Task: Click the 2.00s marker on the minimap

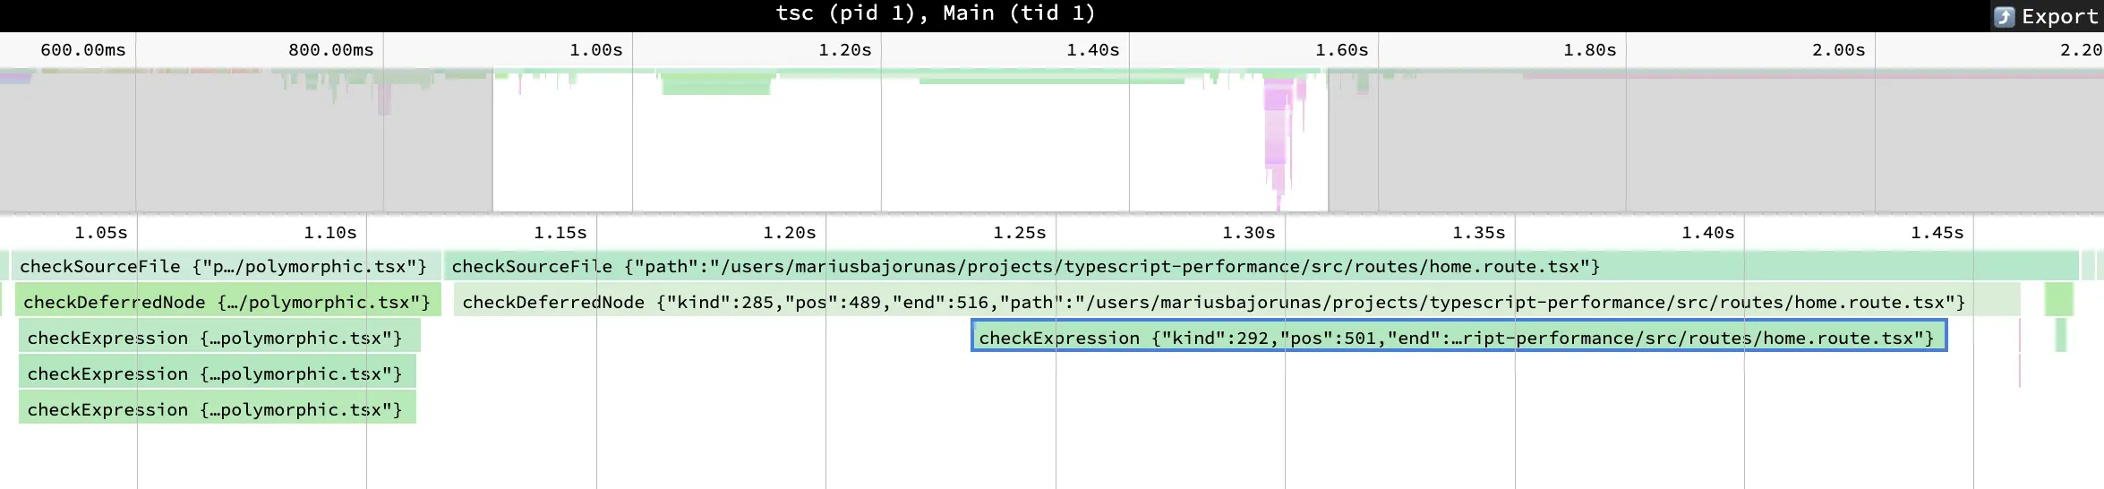Action: (1839, 50)
